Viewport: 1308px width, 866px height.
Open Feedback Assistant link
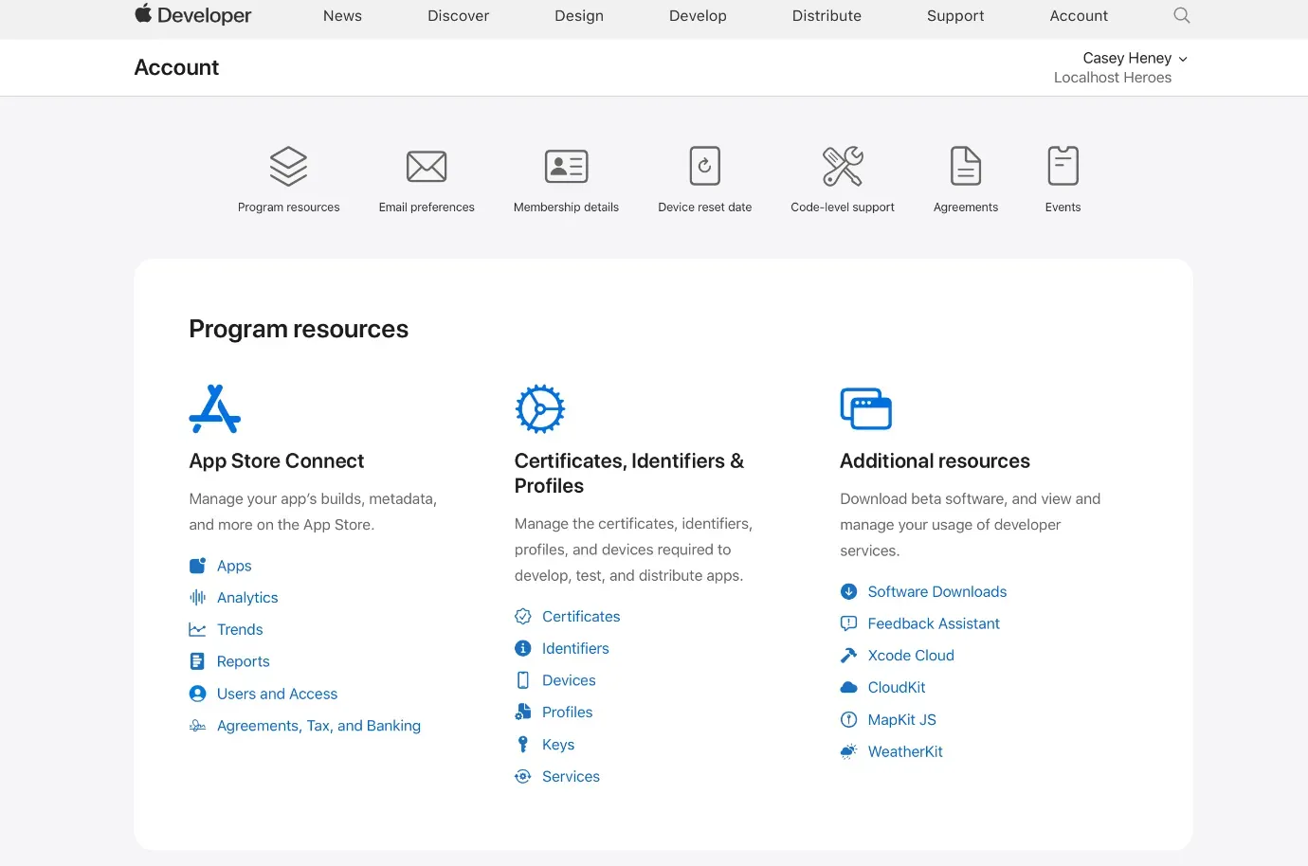point(934,623)
